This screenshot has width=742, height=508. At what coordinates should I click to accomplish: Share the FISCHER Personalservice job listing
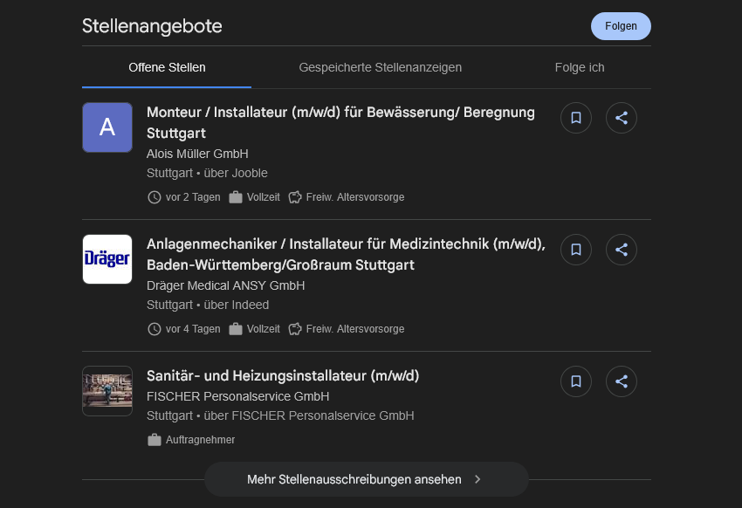(622, 381)
